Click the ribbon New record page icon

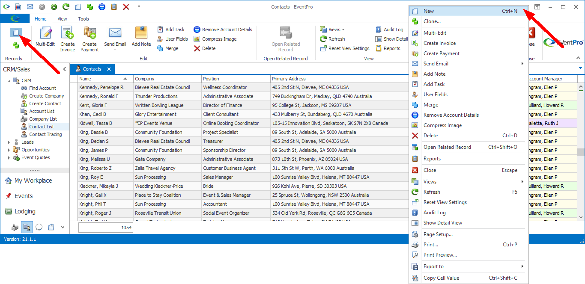pos(16,33)
